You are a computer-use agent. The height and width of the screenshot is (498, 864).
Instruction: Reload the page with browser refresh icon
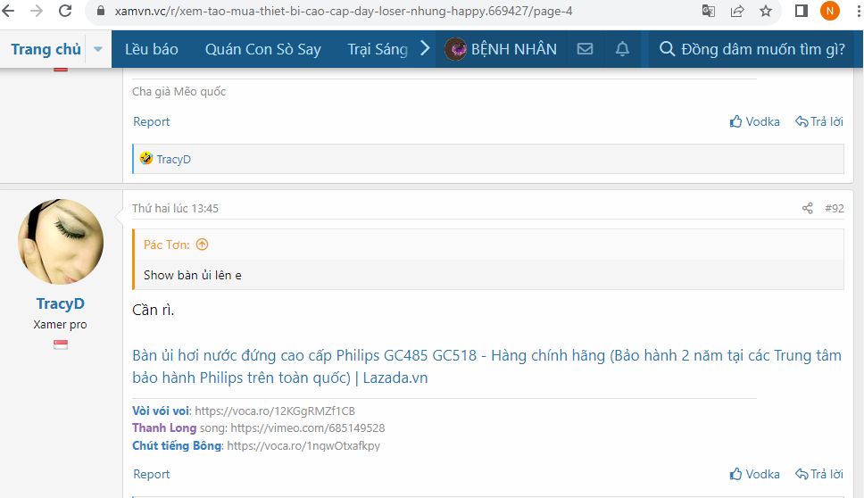tap(65, 11)
